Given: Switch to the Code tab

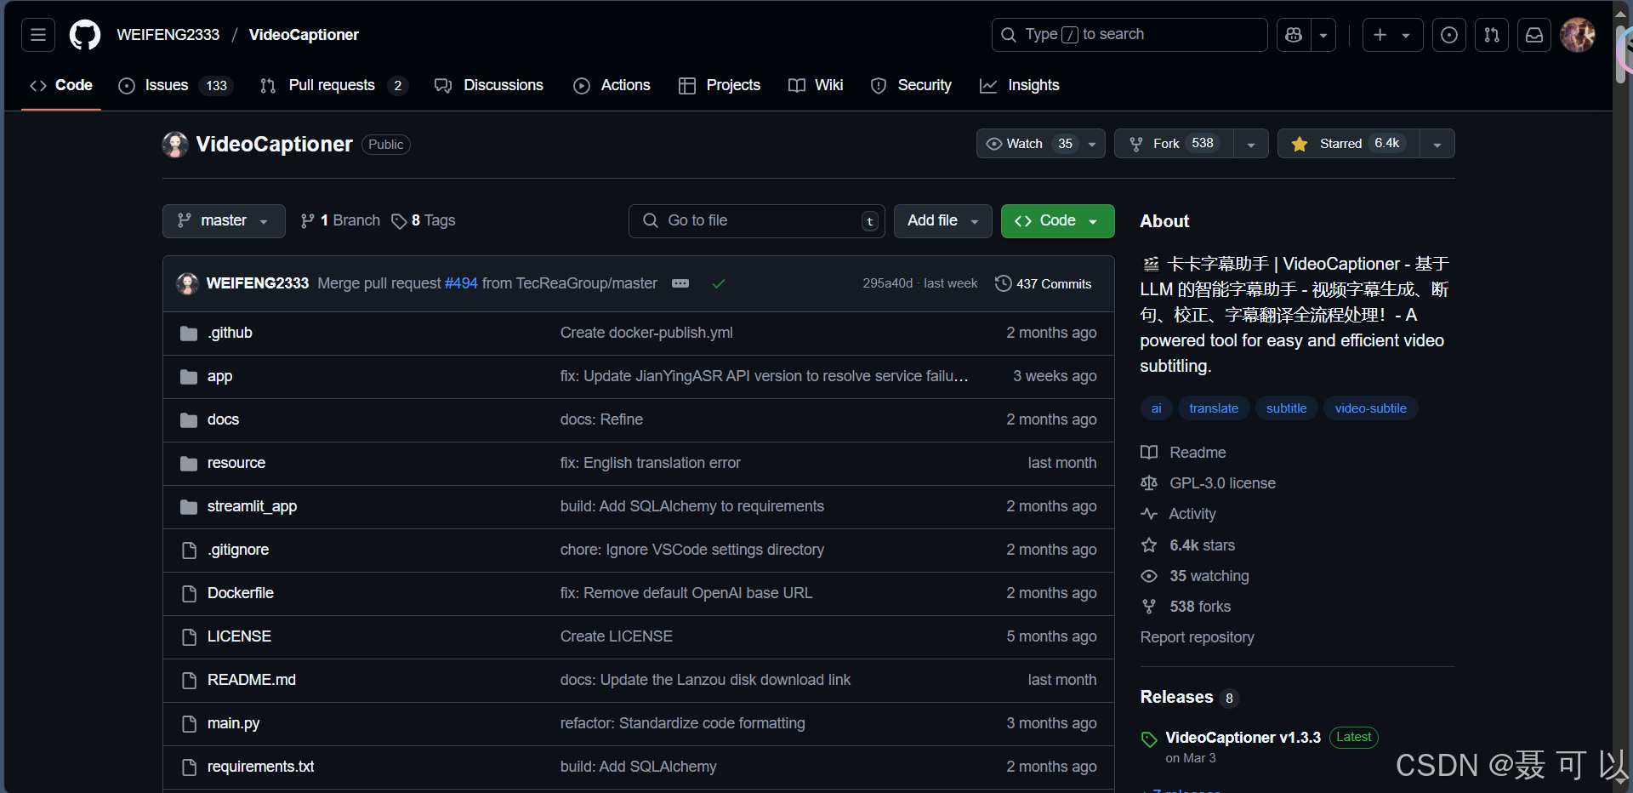Looking at the screenshot, I should [61, 85].
